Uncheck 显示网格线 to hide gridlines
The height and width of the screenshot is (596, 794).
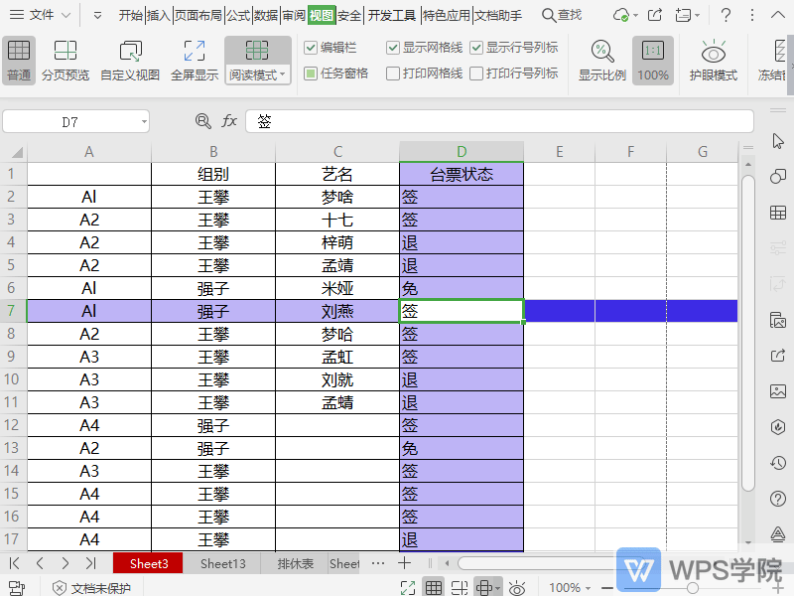(x=393, y=46)
